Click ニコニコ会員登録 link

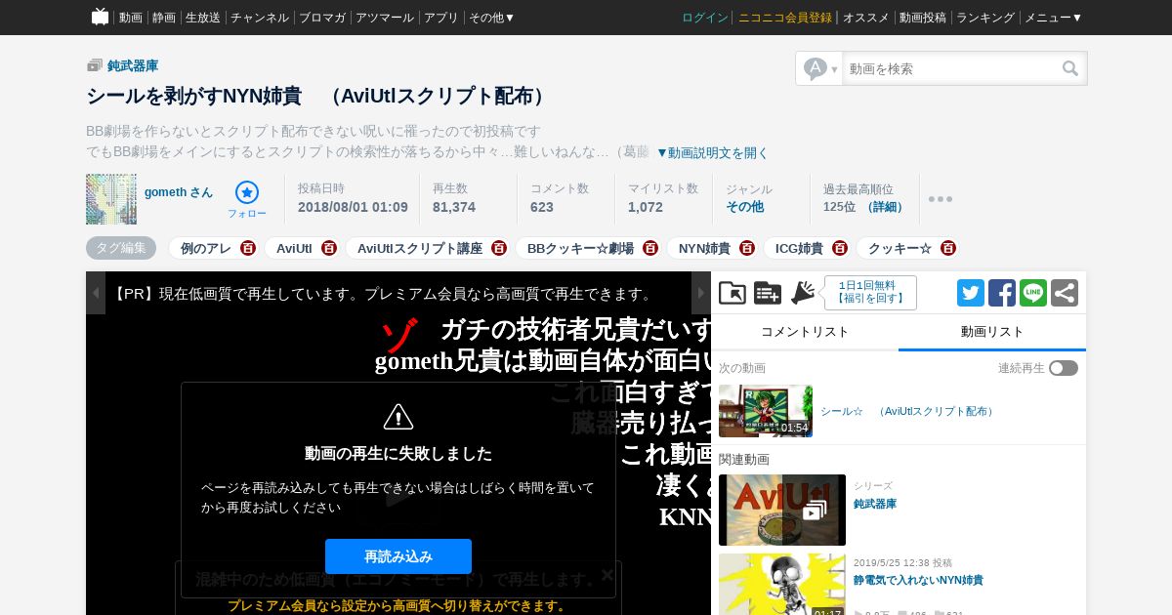(785, 18)
